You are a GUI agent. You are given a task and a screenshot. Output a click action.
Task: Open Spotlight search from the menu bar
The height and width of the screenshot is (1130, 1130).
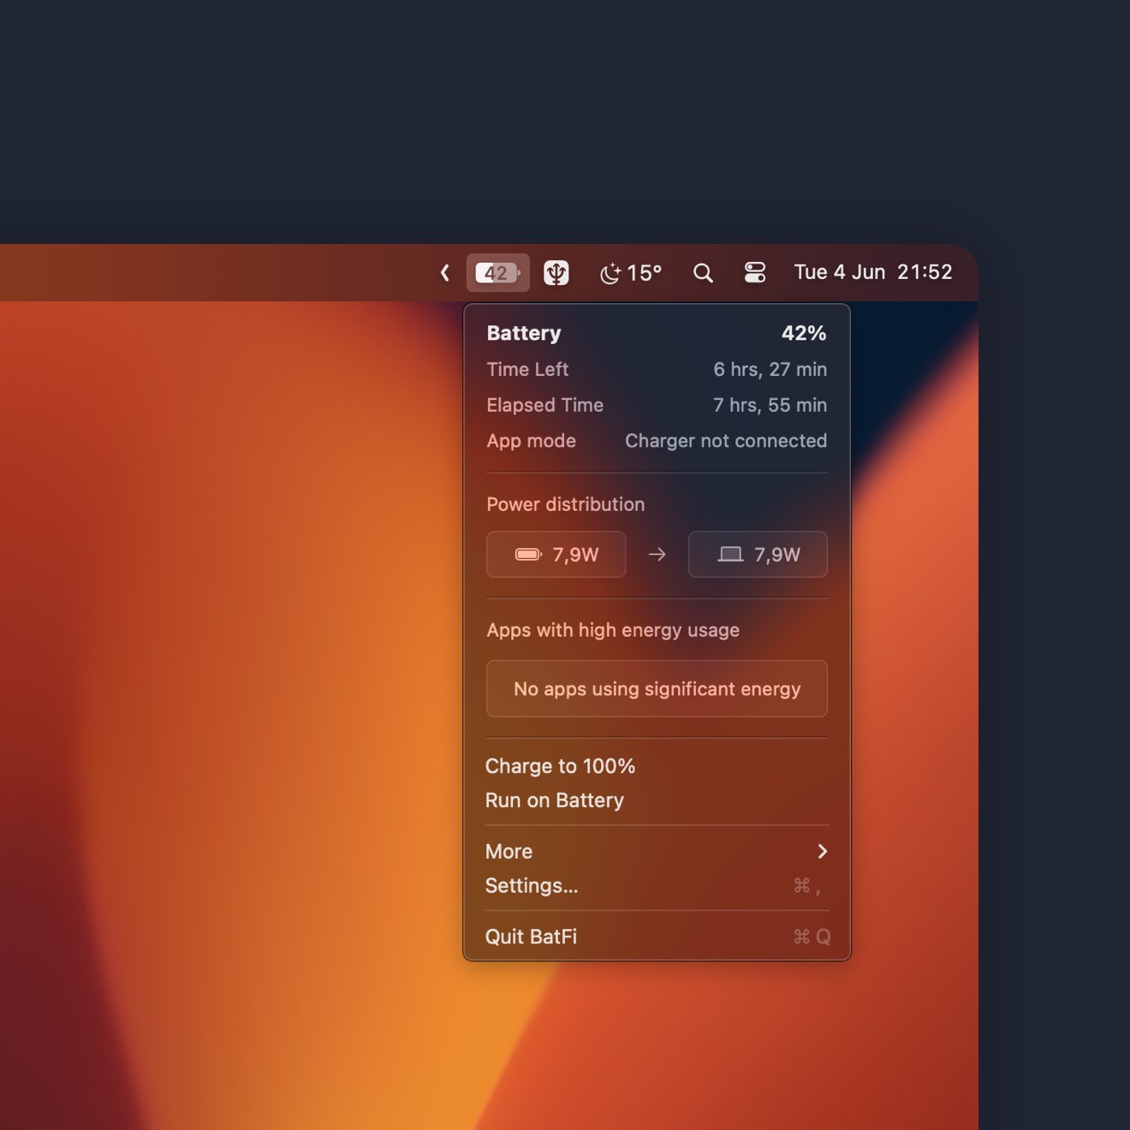pos(703,272)
